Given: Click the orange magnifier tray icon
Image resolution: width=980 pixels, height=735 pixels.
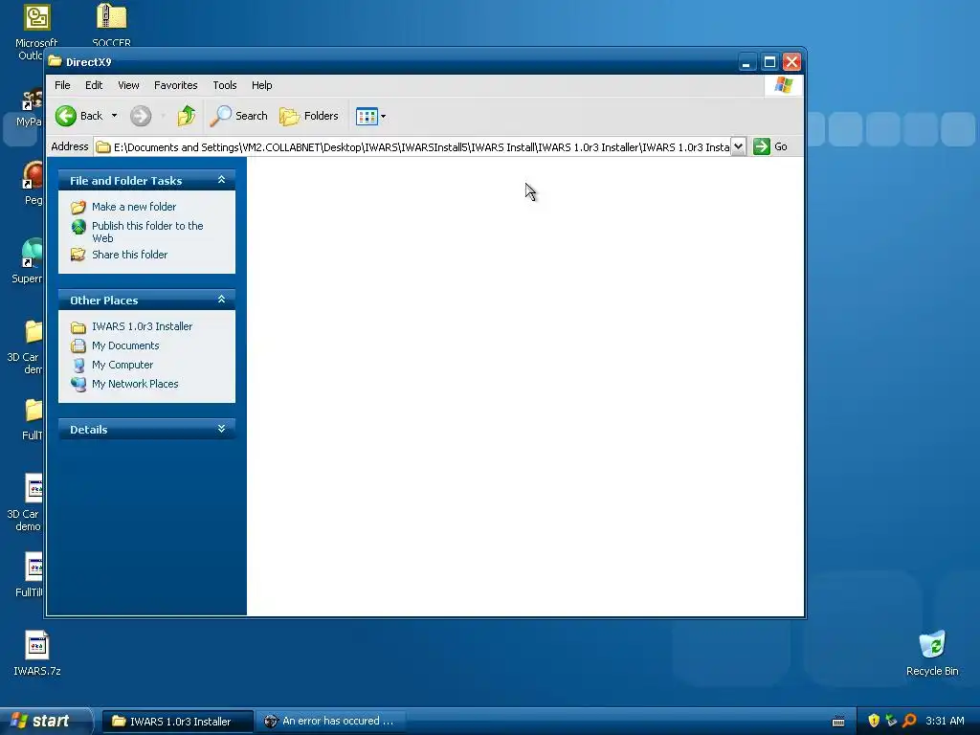Looking at the screenshot, I should (x=909, y=721).
